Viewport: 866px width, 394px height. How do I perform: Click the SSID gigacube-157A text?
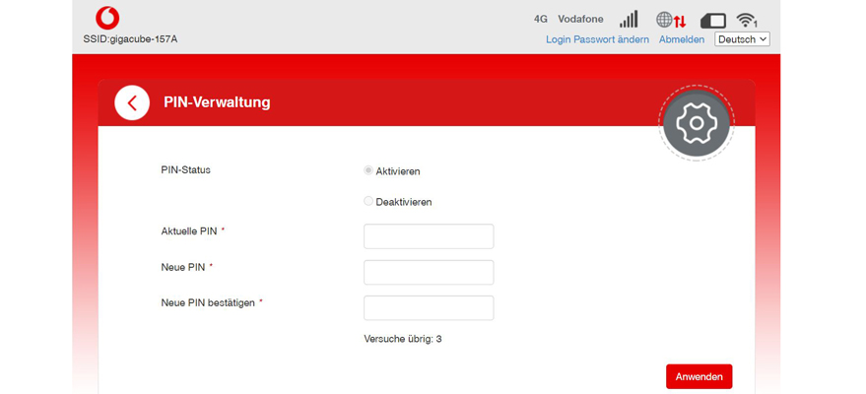tap(130, 39)
